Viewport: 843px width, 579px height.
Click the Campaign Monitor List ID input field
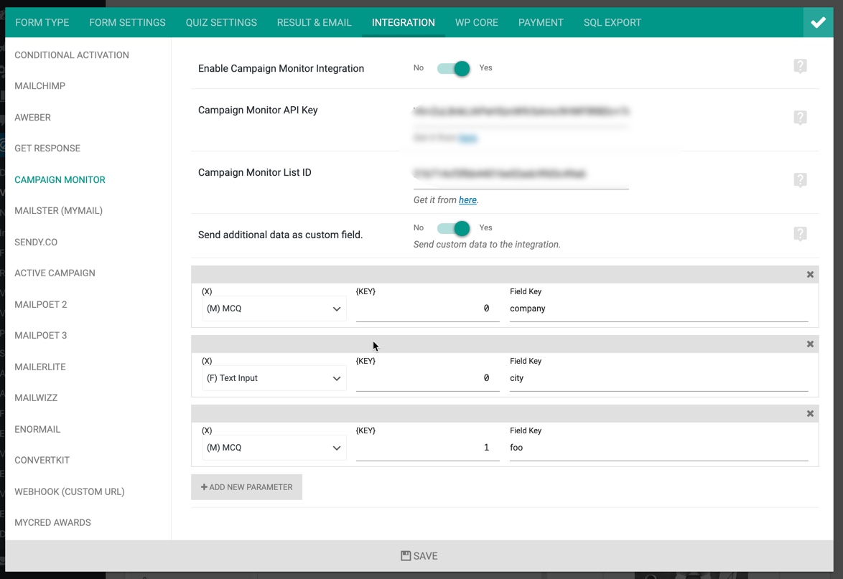tap(521, 174)
